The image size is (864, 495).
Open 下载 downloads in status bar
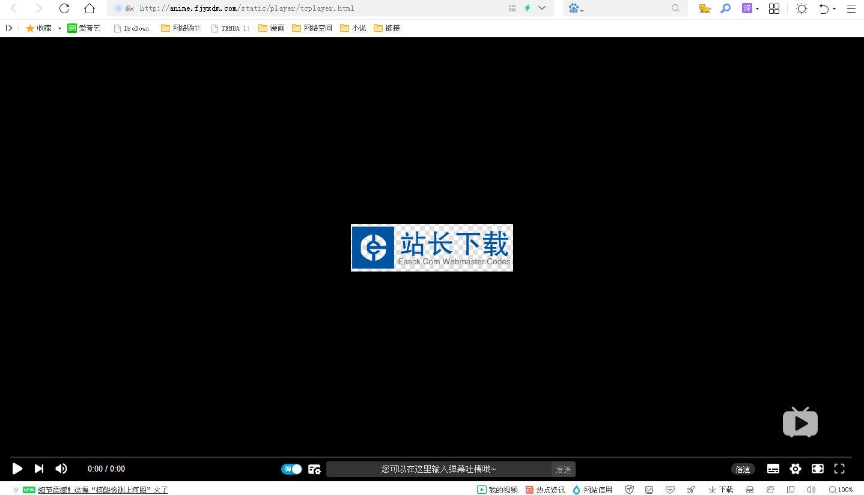point(721,490)
